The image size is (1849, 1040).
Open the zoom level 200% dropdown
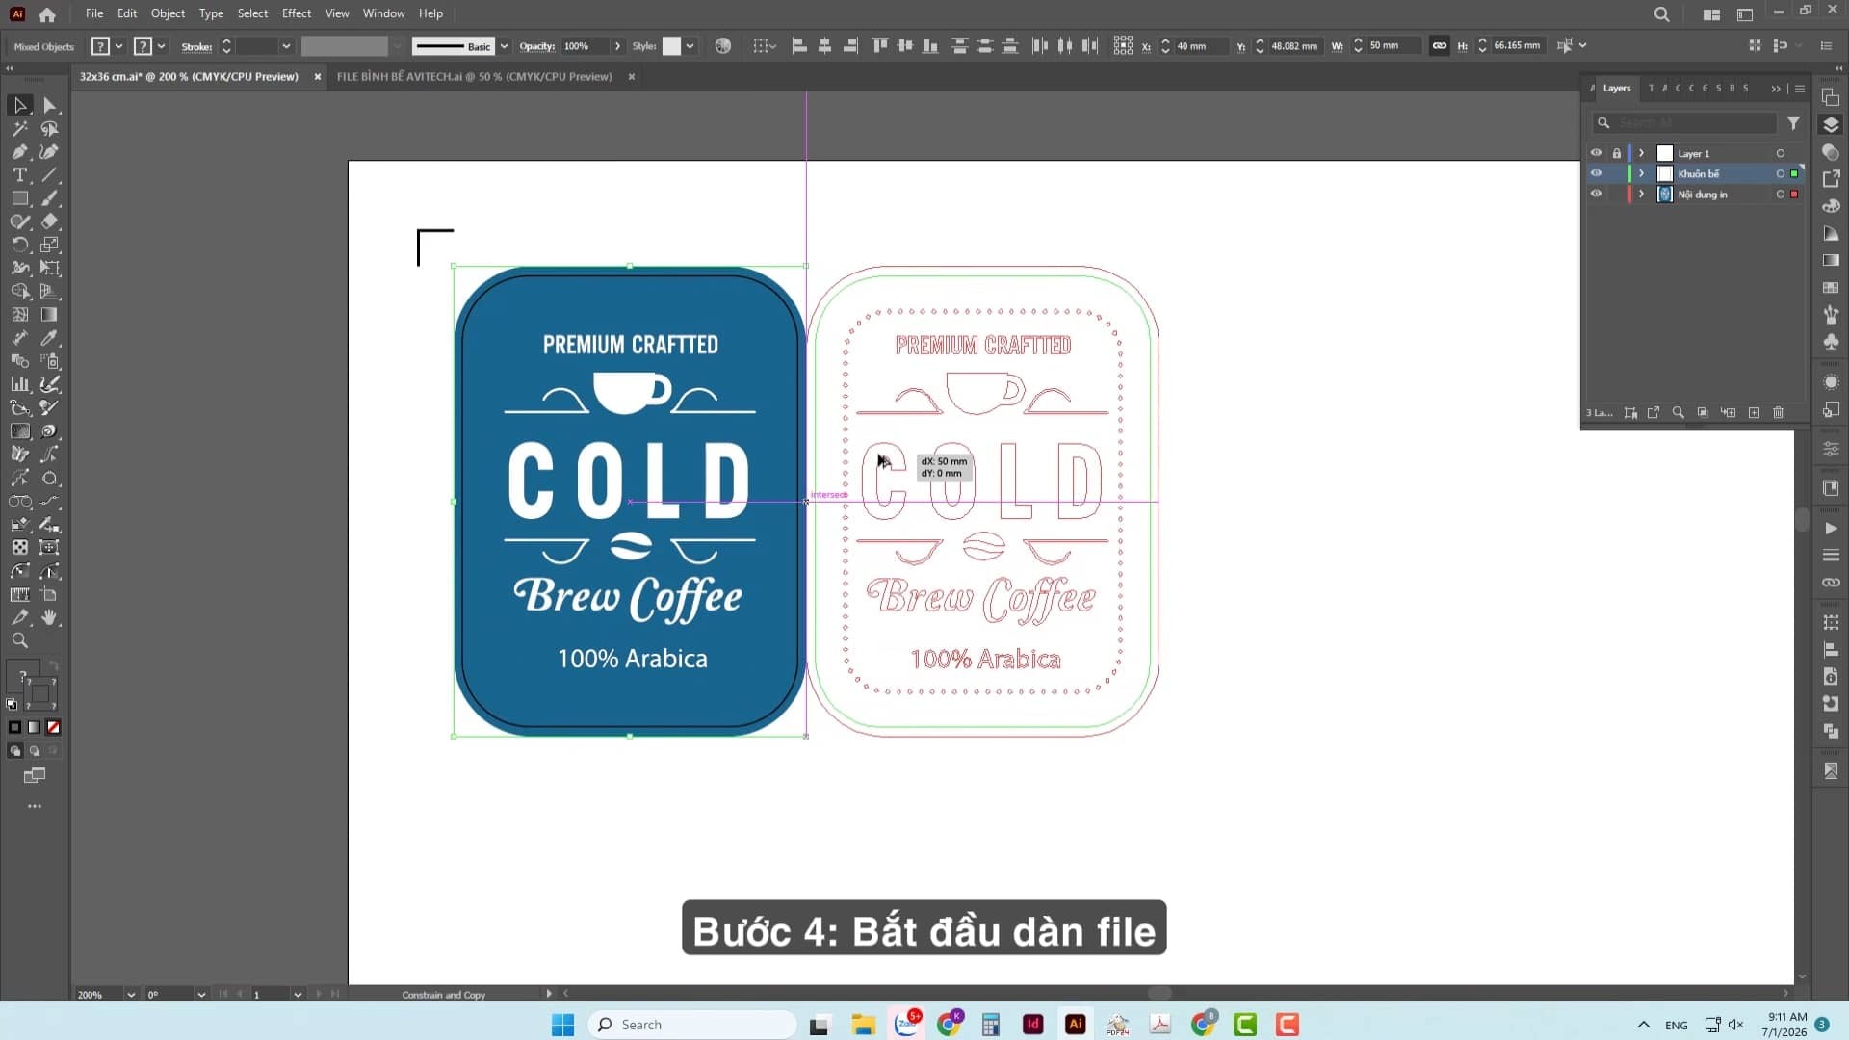(x=131, y=995)
